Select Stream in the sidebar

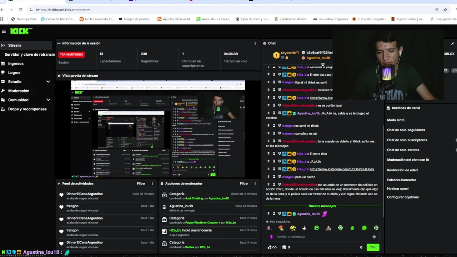pyautogui.click(x=26, y=45)
